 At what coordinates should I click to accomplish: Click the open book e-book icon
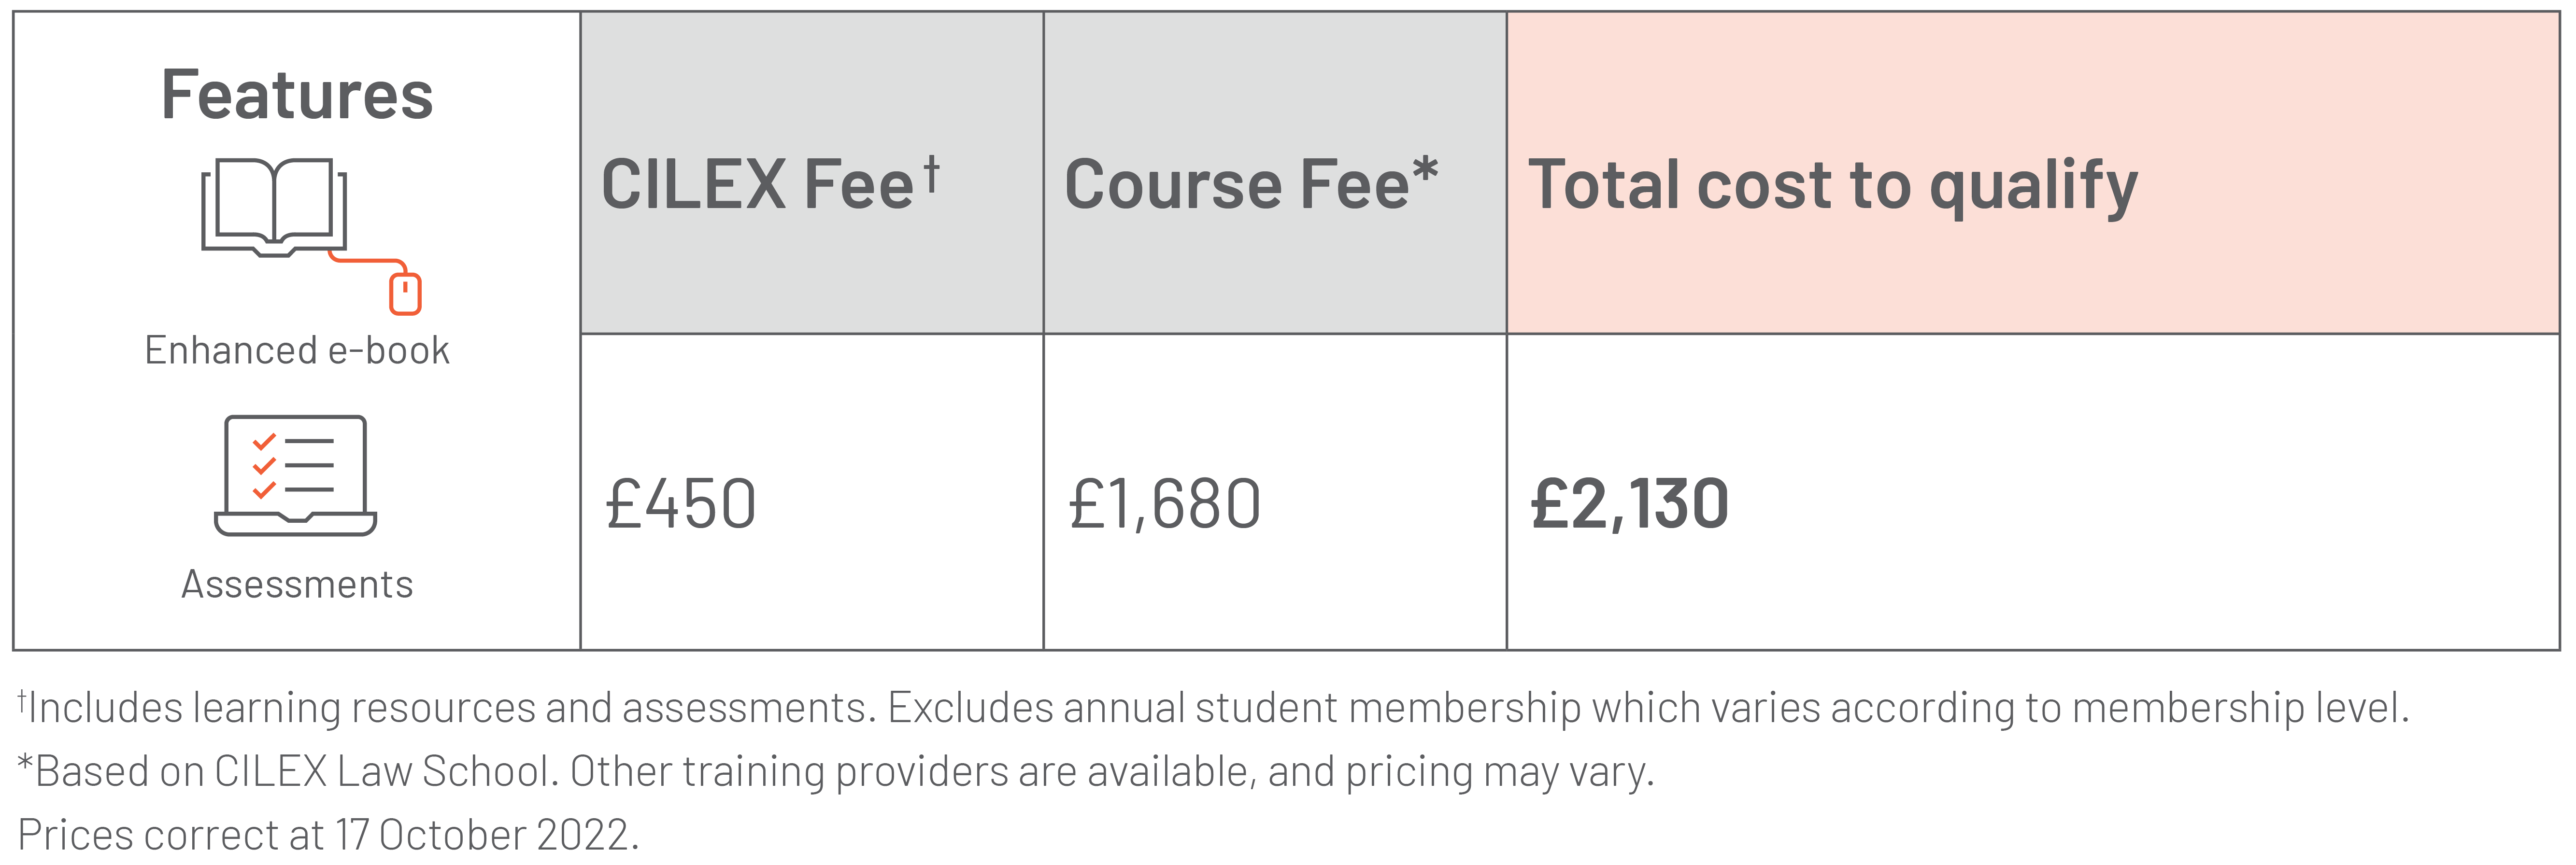274,207
